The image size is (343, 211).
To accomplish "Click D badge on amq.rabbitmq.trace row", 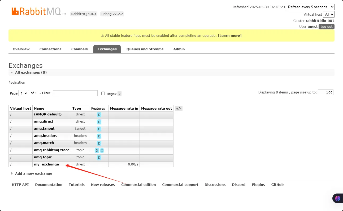I will coord(97,151).
